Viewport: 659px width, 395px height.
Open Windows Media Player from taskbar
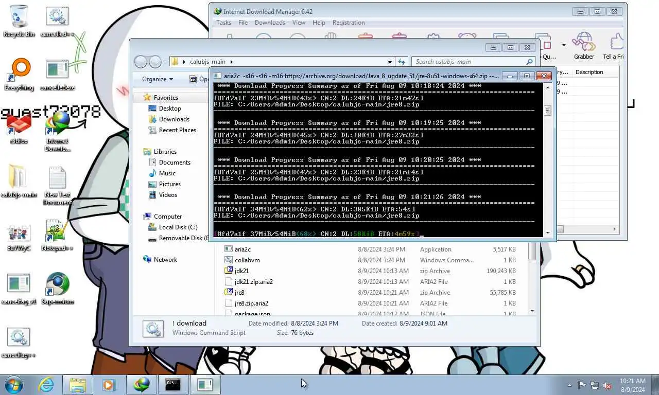click(109, 384)
